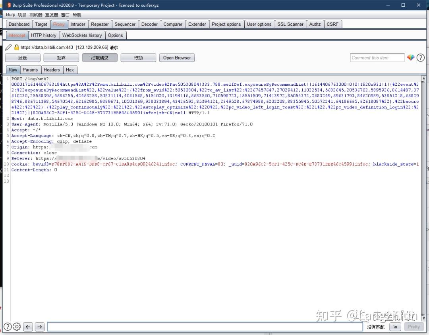
Task: Click the Comment this item field
Action: point(377,58)
